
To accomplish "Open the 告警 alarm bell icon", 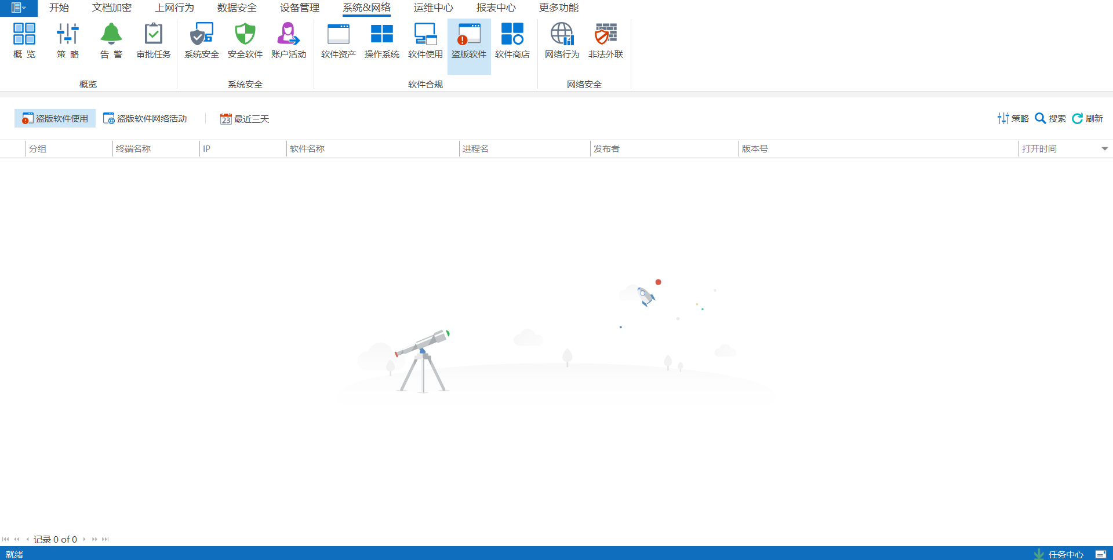I will (111, 41).
